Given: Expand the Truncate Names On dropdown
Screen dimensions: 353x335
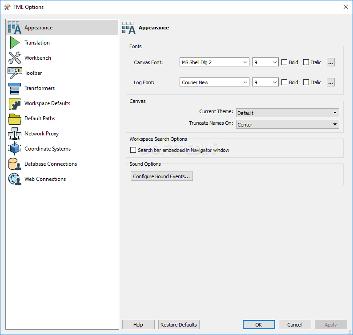Looking at the screenshot, I should (288, 124).
